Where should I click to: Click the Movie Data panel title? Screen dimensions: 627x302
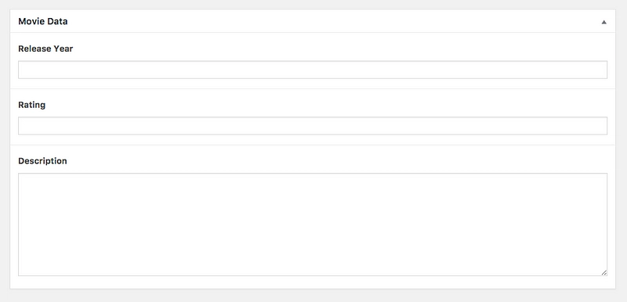(x=43, y=22)
